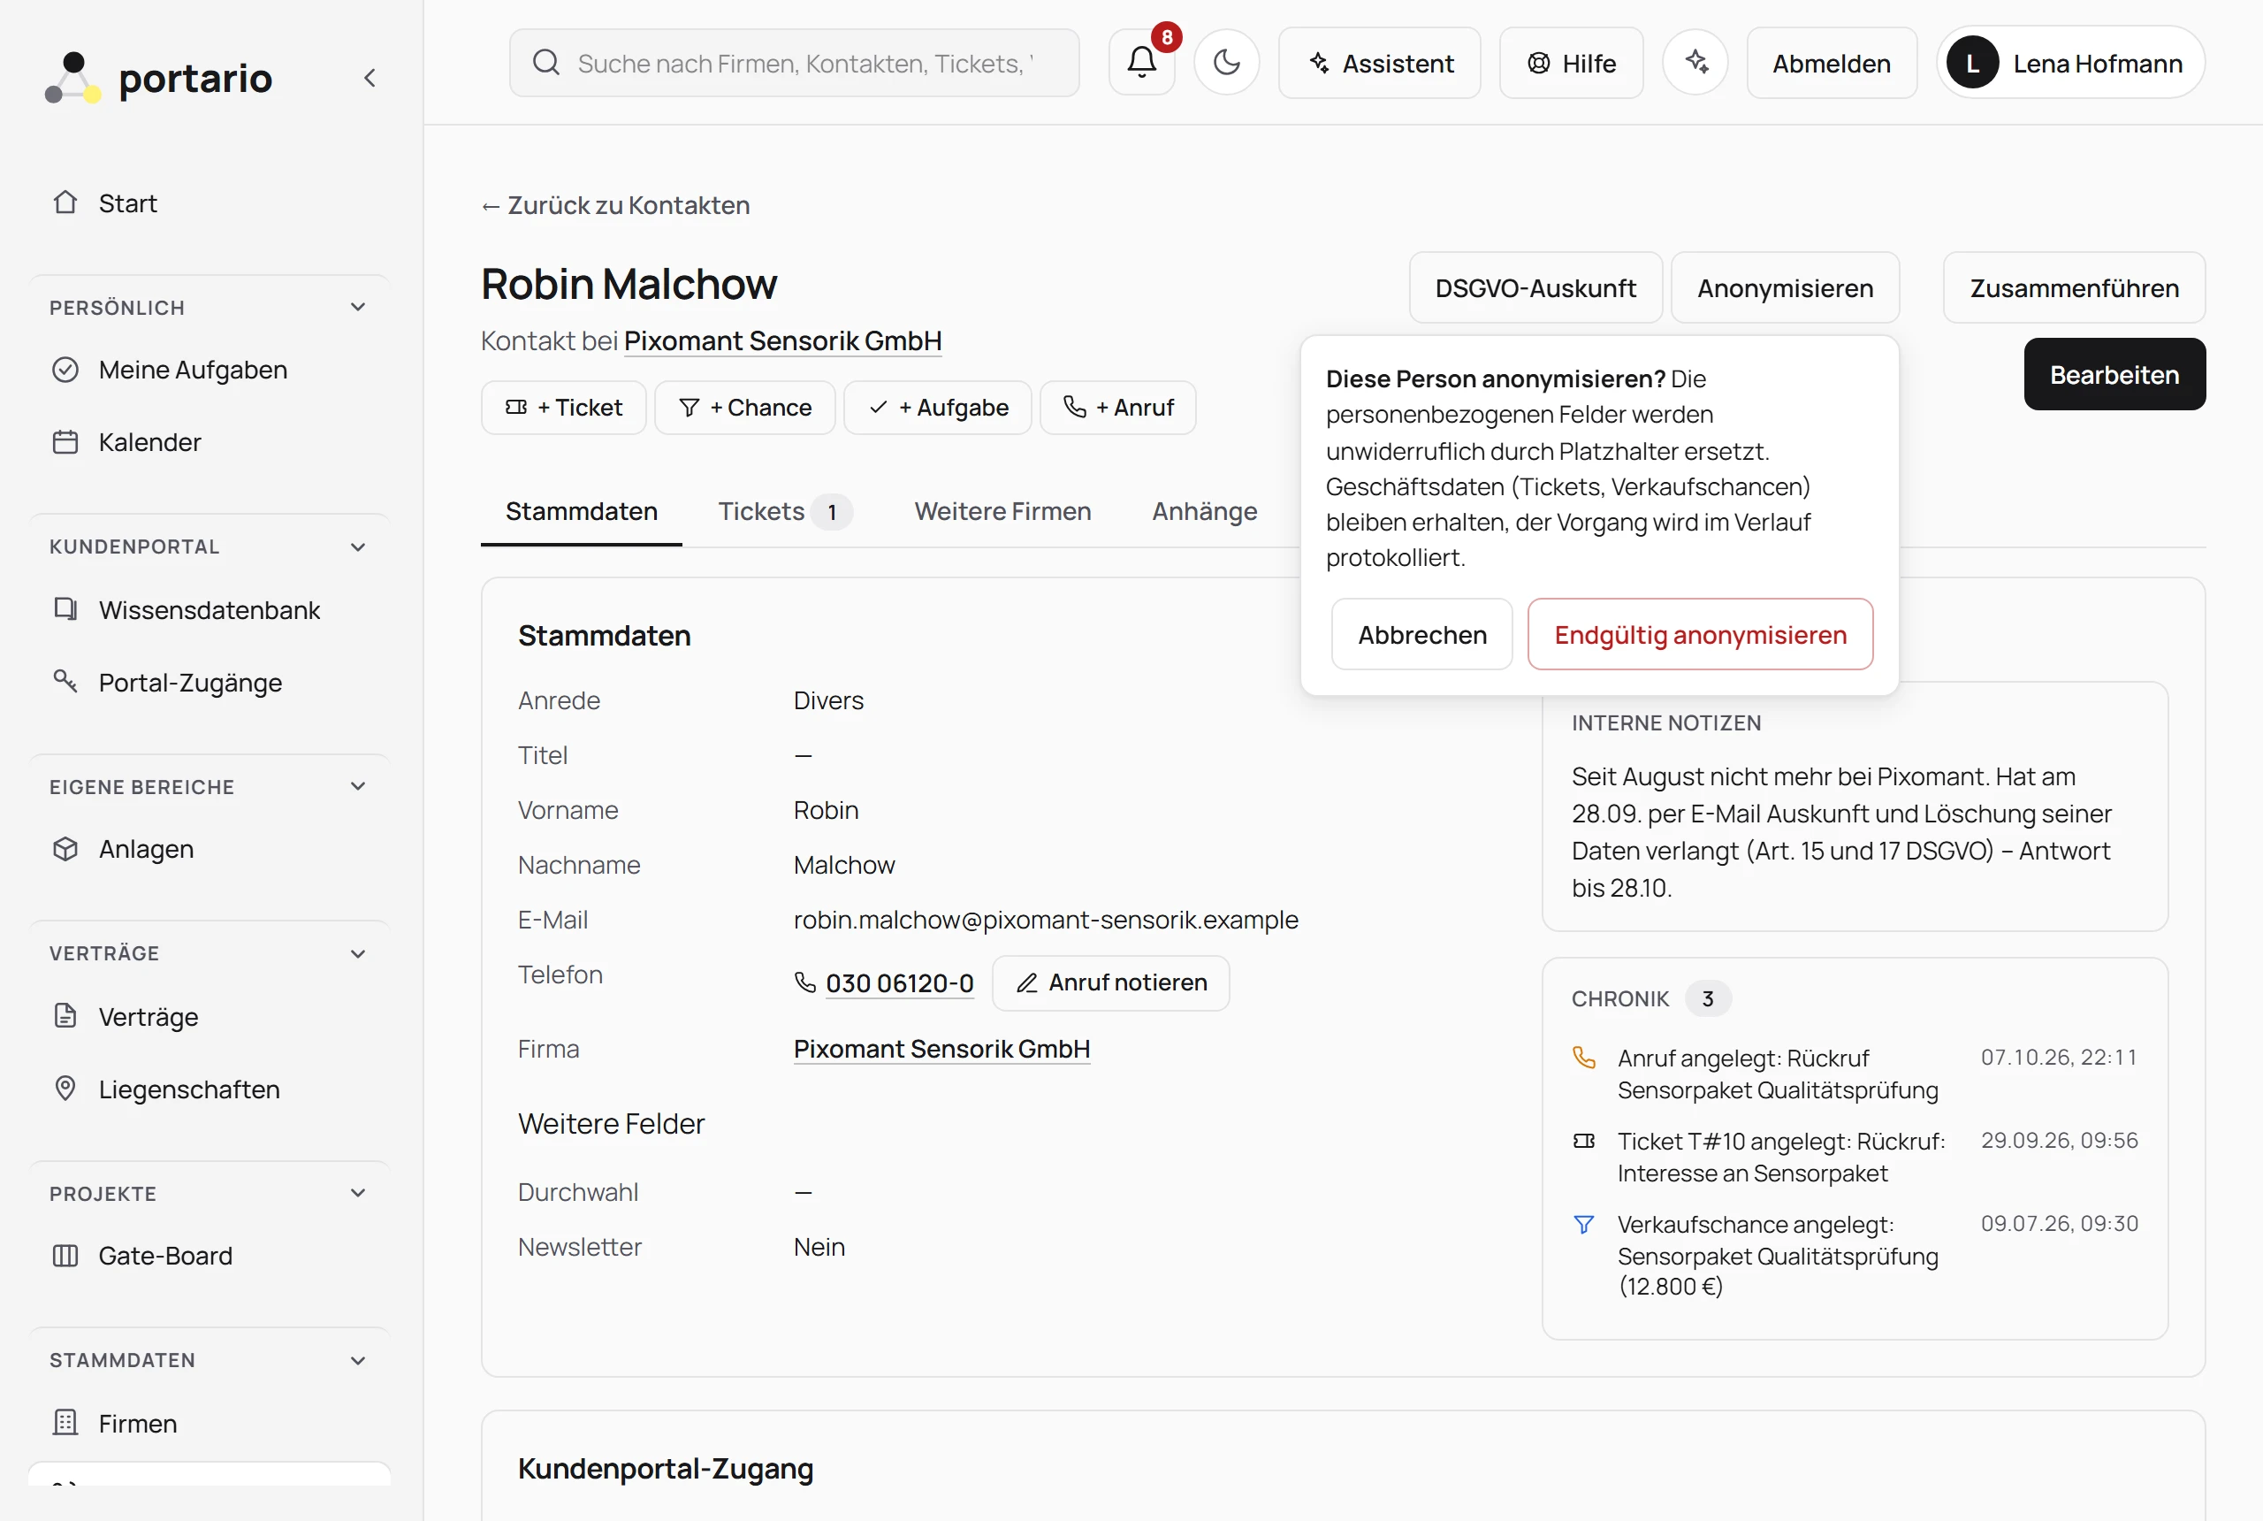Open Lena Hofmann user menu
This screenshot has width=2263, height=1521.
click(2071, 63)
